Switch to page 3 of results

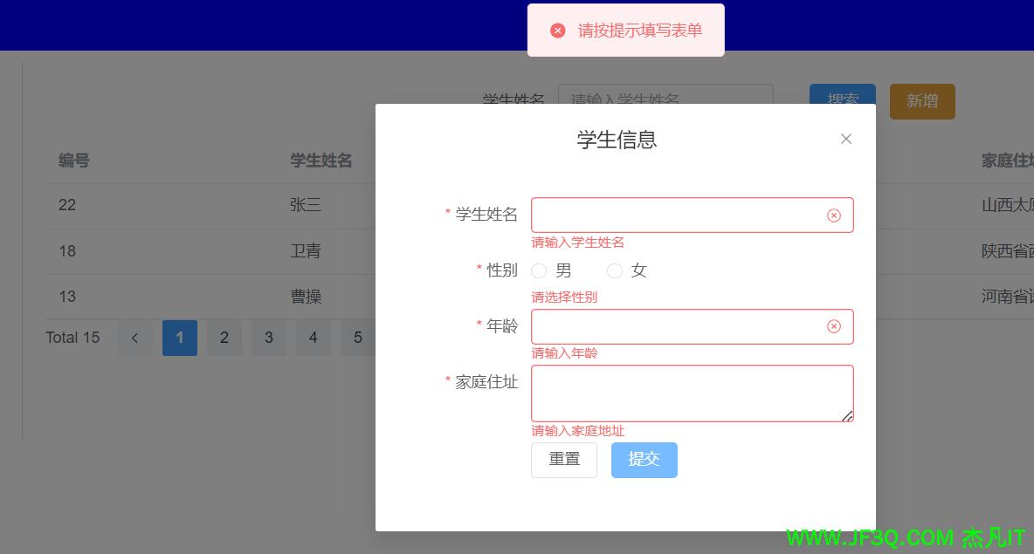point(269,338)
